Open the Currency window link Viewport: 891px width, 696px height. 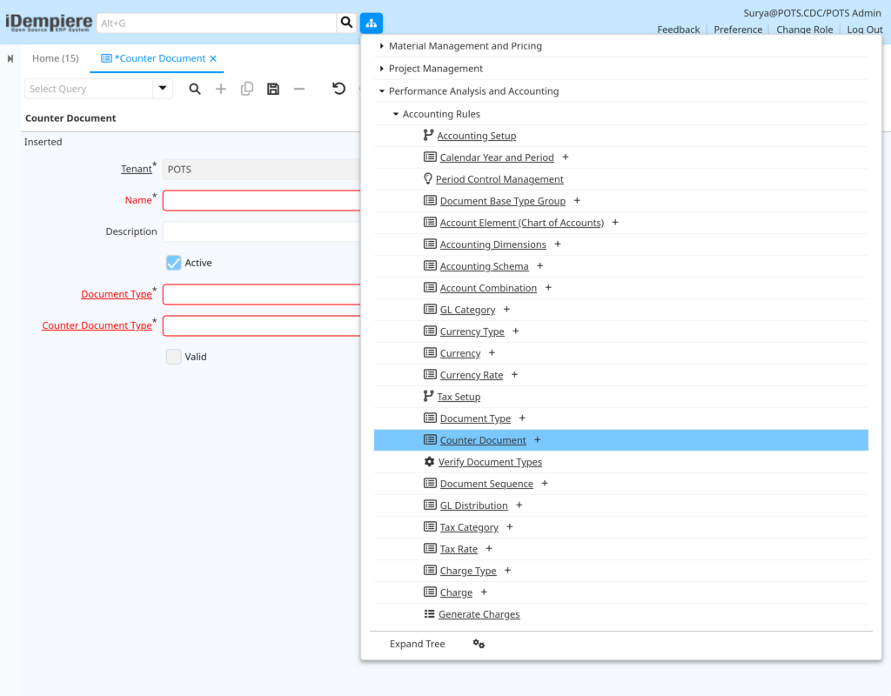click(460, 353)
